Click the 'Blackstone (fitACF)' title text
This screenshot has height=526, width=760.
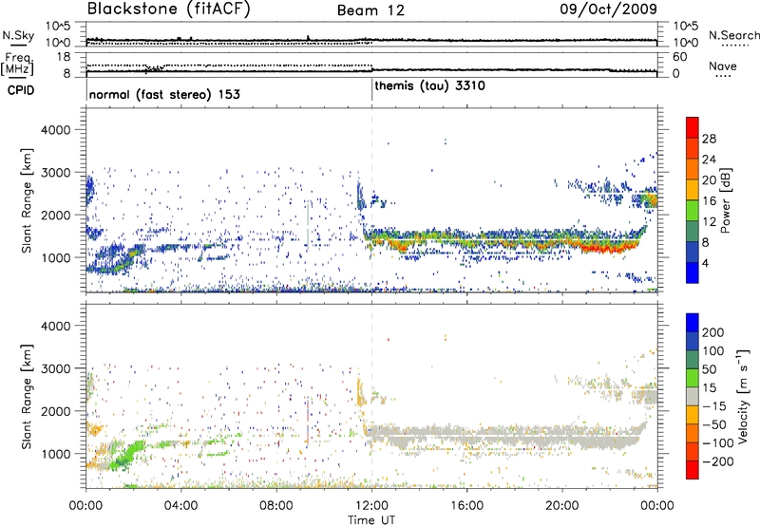[168, 9]
